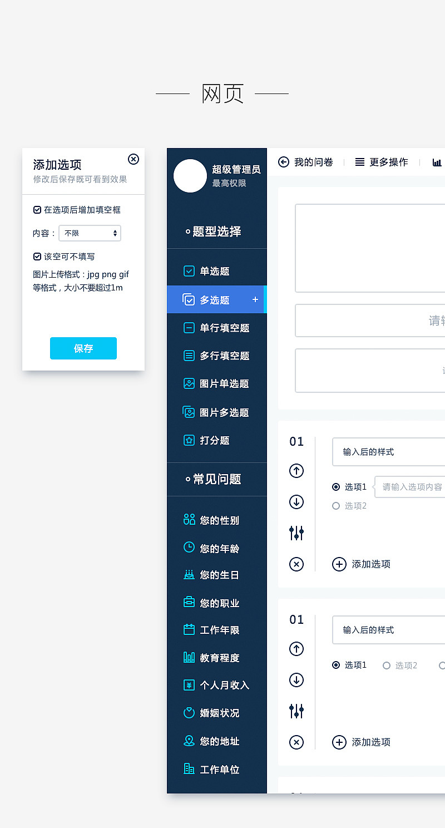Click the large empty text area at top

pyautogui.click(x=370, y=248)
